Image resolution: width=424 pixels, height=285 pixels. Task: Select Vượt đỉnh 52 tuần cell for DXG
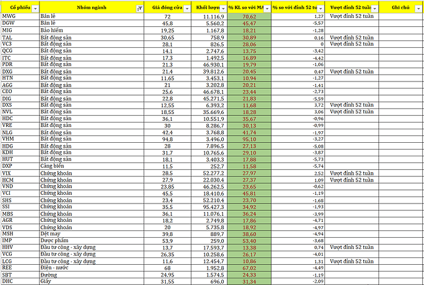(x=352, y=72)
